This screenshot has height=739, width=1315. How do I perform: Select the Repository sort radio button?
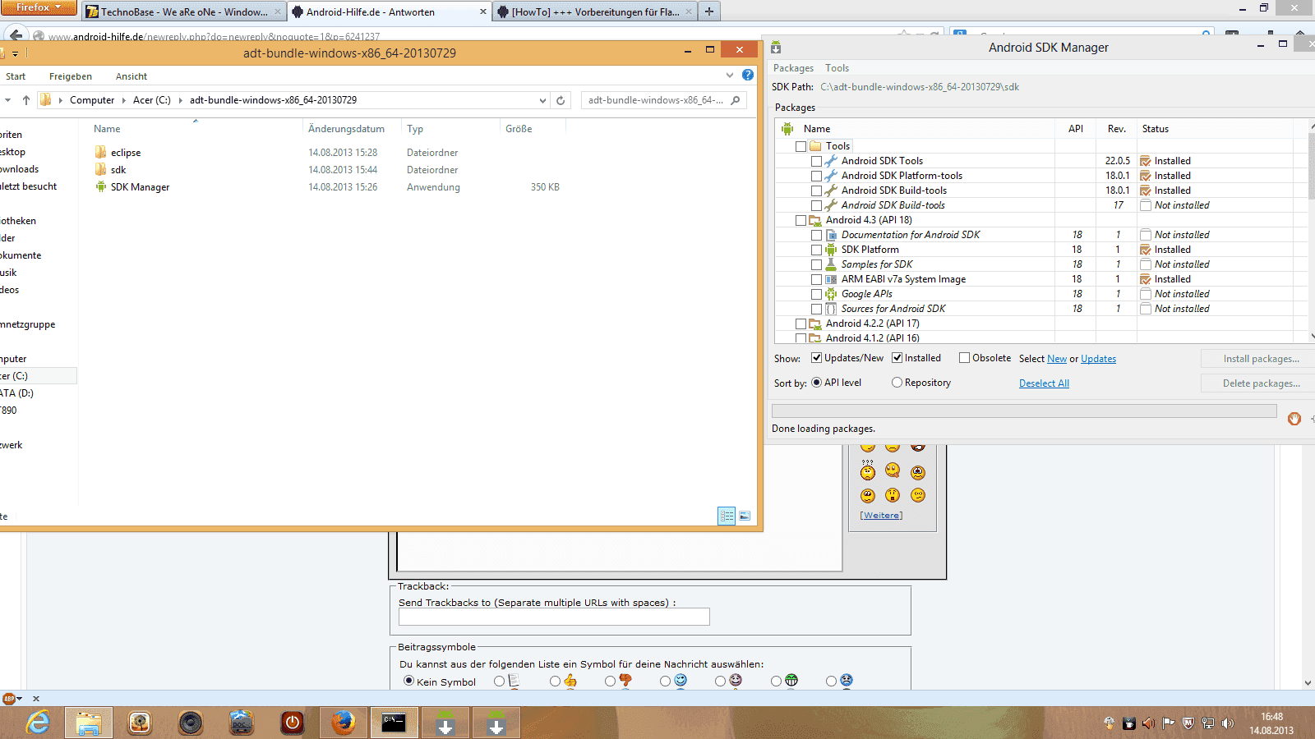click(897, 382)
